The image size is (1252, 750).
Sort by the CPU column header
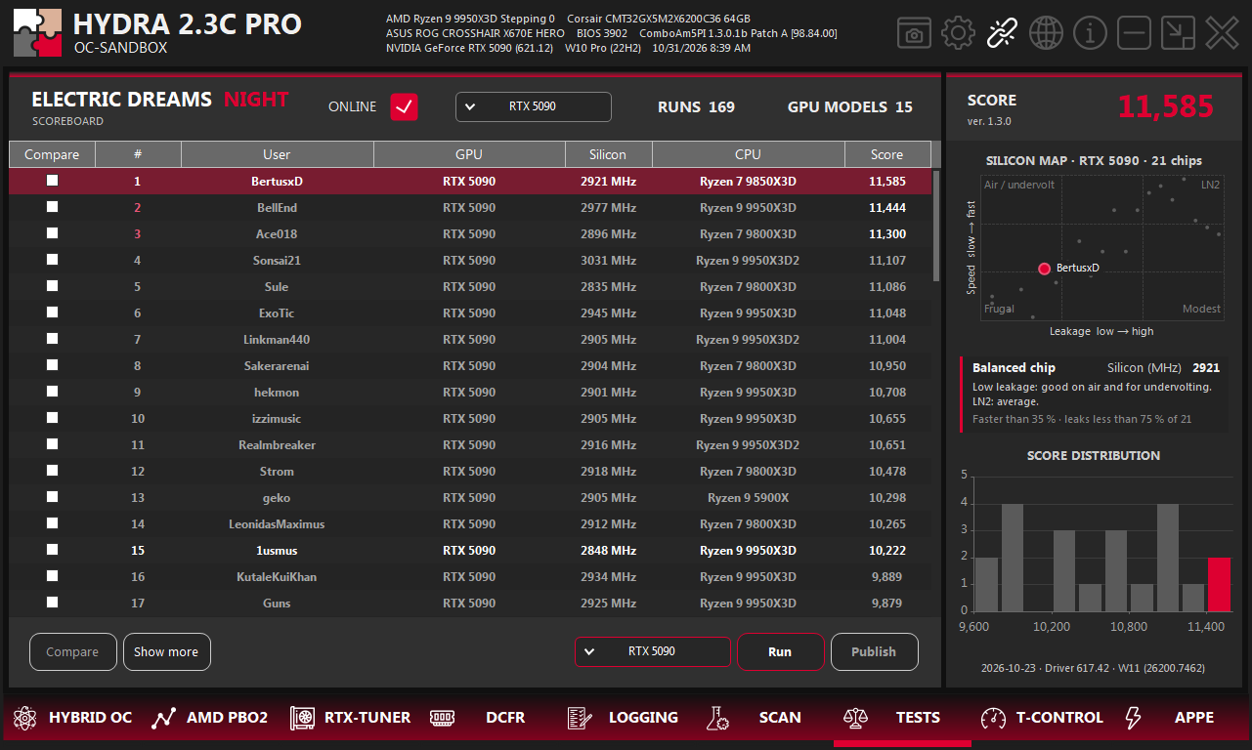[x=748, y=154]
